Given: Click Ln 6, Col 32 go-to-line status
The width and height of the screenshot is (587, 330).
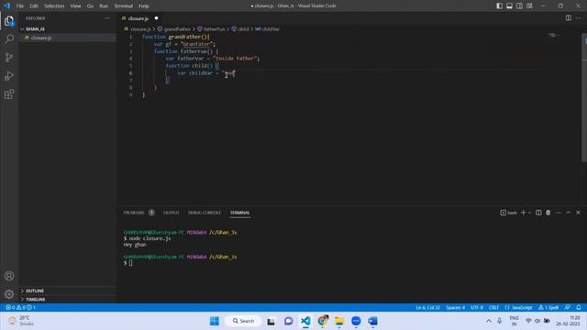Looking at the screenshot, I should pos(428,308).
